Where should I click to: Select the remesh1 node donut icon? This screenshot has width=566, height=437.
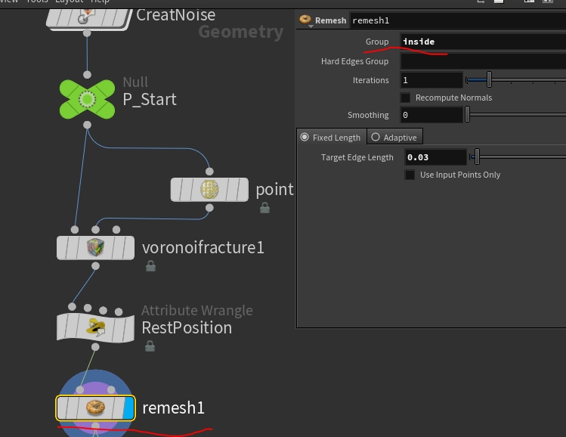96,408
